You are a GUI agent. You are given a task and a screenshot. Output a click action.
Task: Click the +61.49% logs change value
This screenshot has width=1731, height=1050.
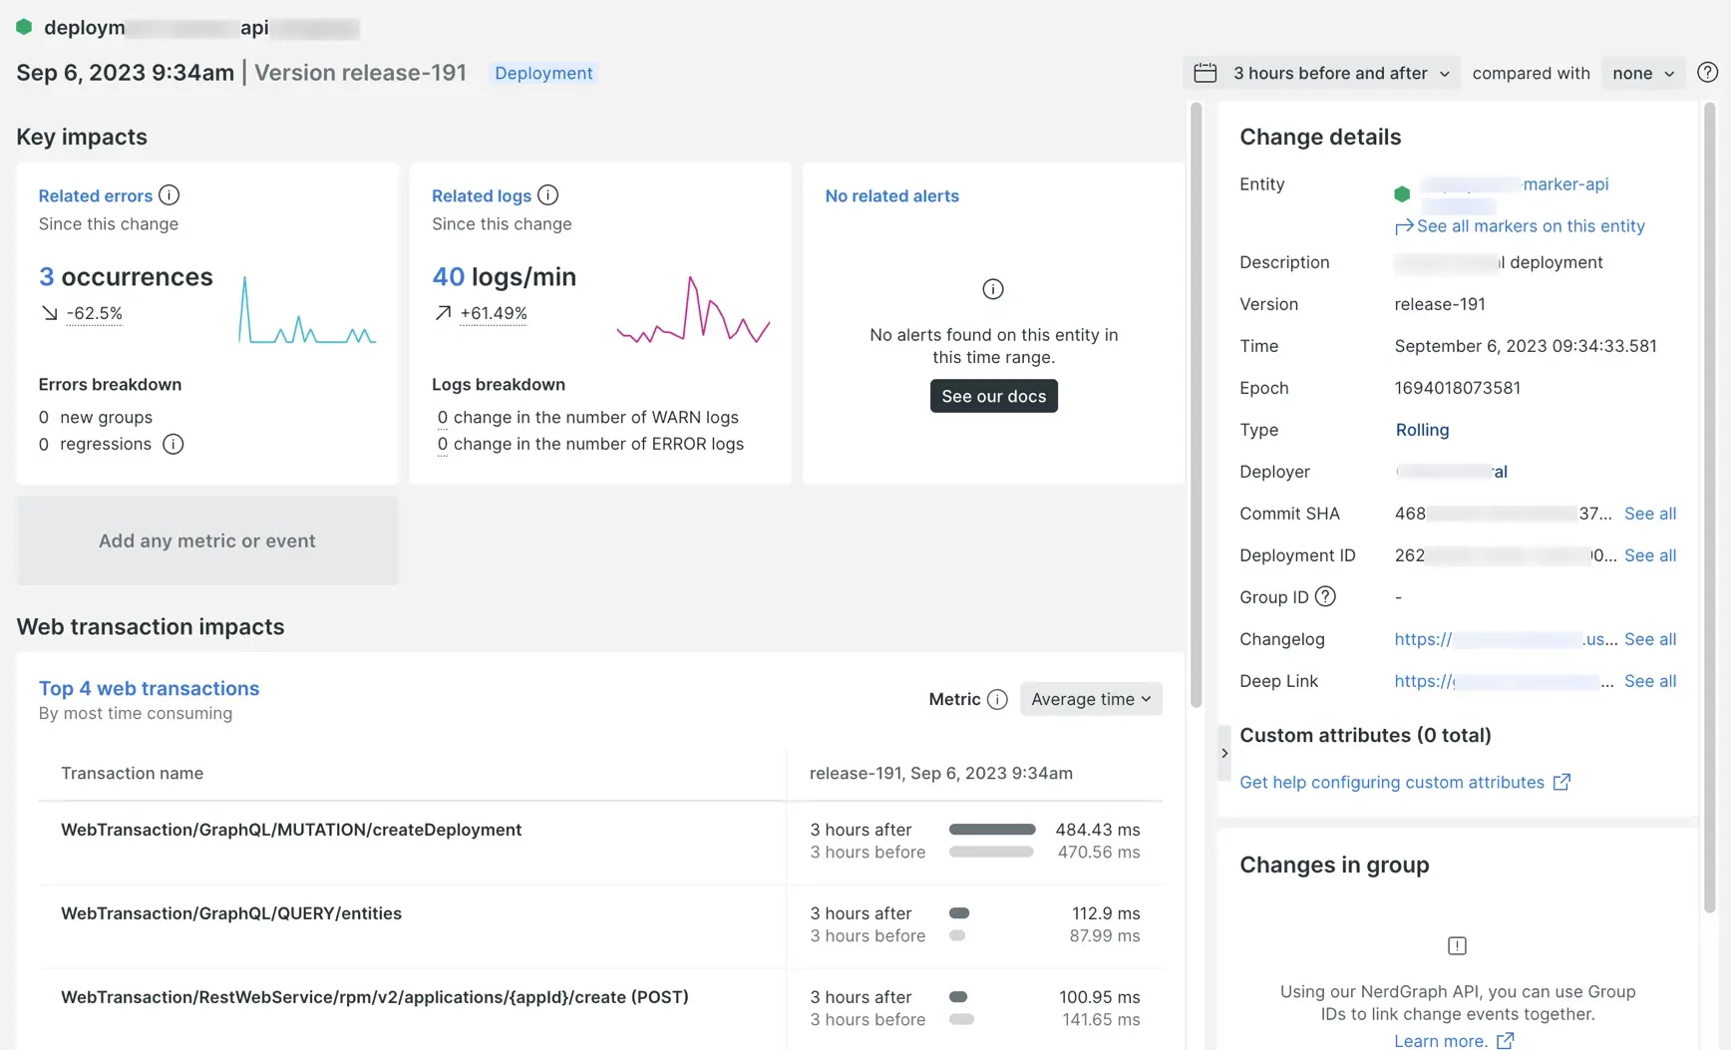coord(494,313)
